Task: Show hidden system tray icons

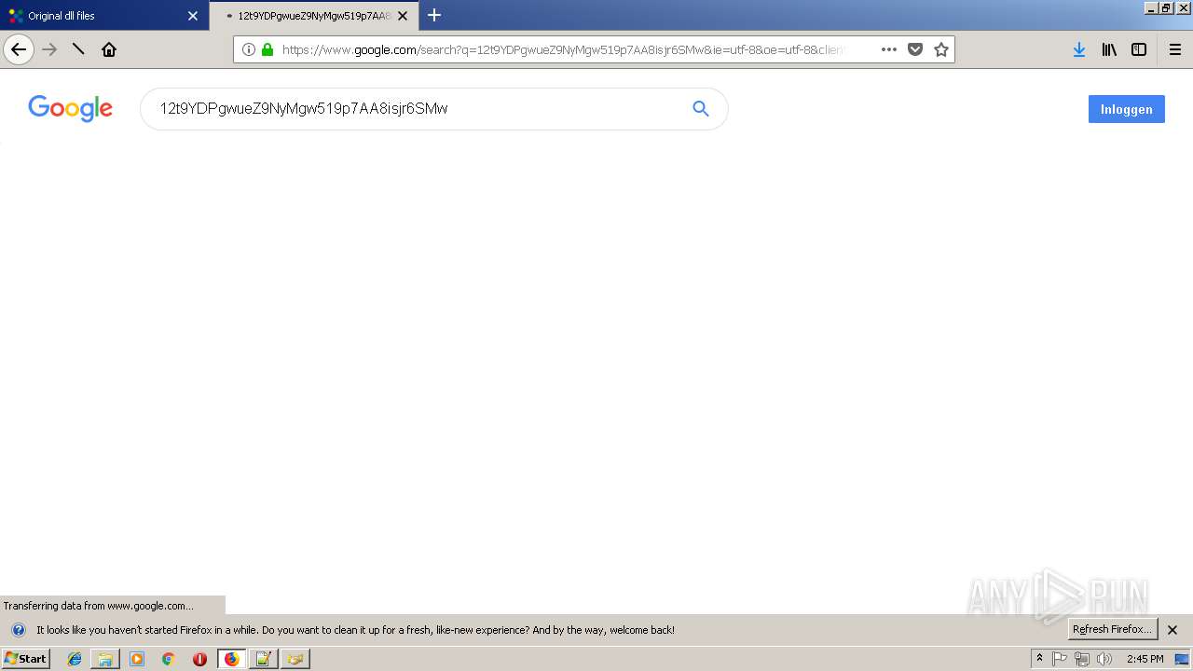Action: pos(1039,659)
